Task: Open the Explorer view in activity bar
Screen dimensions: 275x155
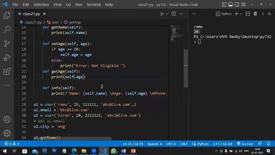Action: 7,15
